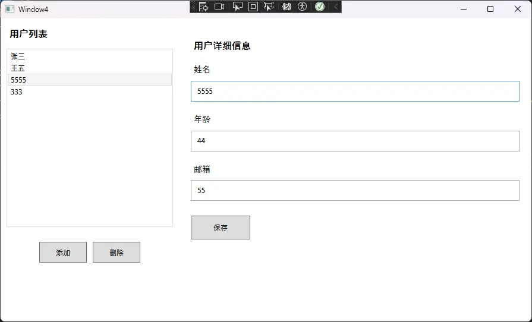Viewport: 532px width, 322px height.
Task: Open Live Visual Tree from debug toolbar
Action: click(203, 7)
